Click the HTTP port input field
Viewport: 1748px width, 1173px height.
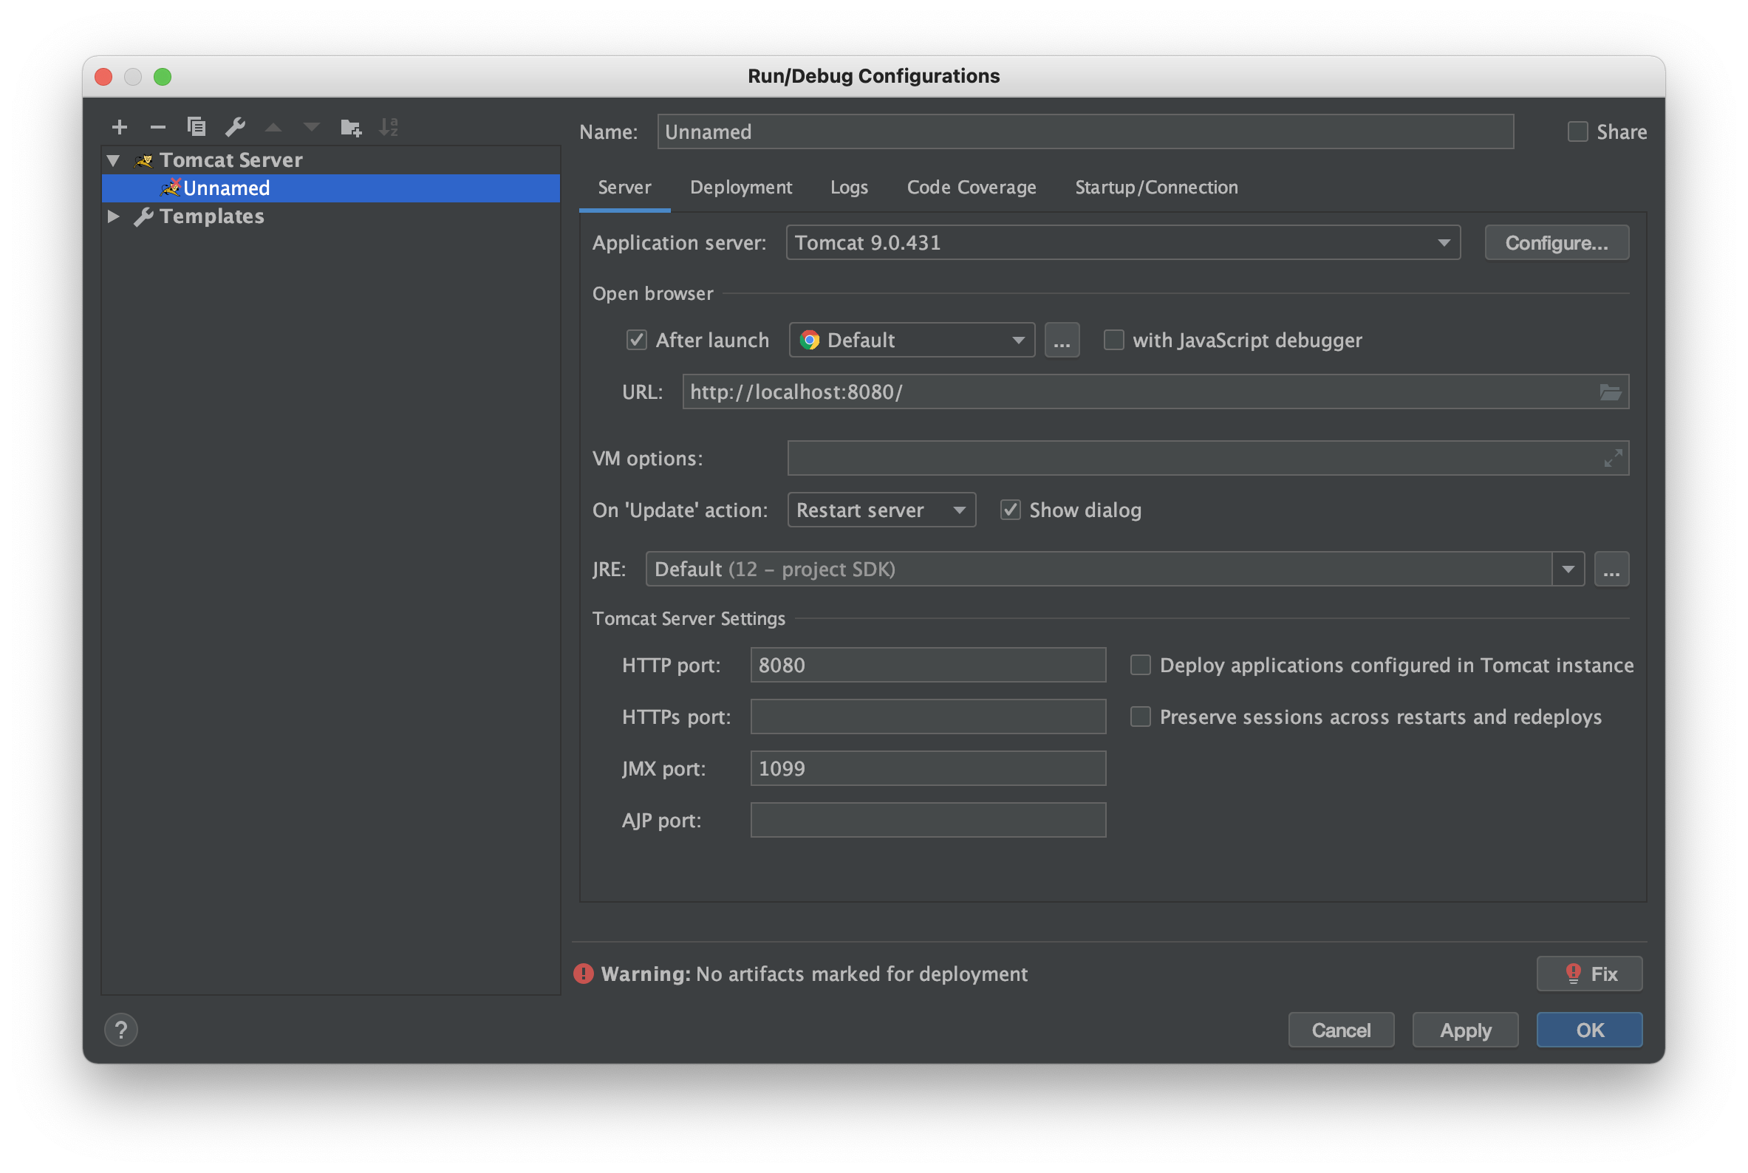[x=927, y=665]
